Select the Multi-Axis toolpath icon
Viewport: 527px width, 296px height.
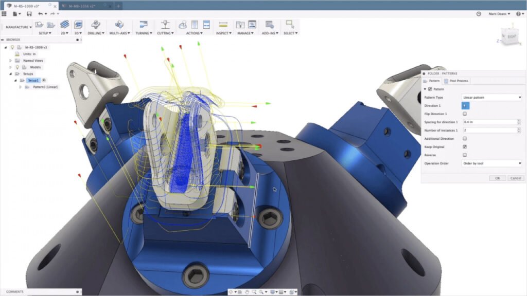coord(119,25)
